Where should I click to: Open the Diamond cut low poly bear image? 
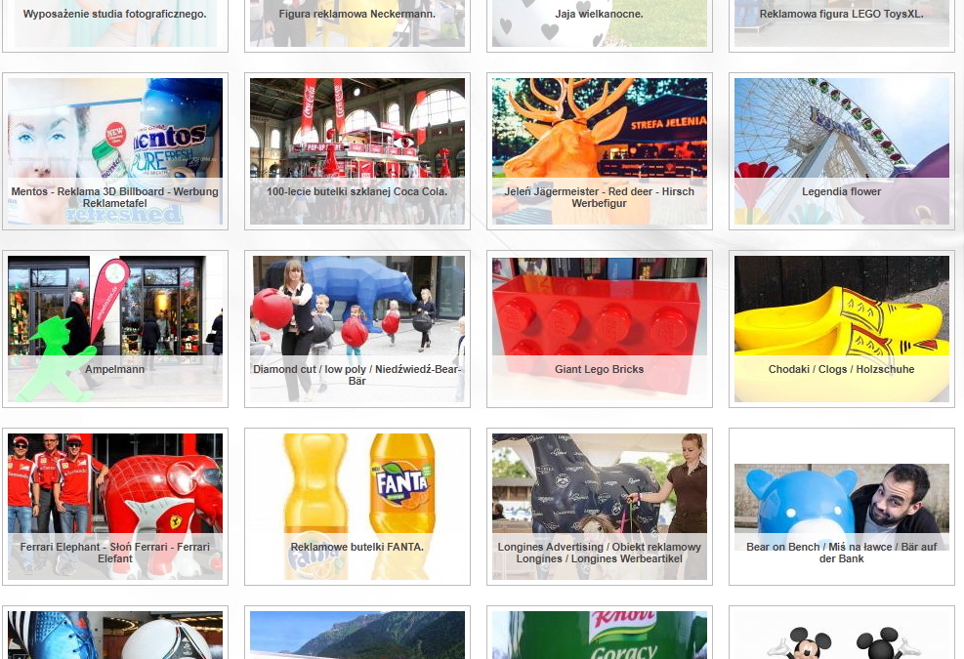(x=357, y=329)
